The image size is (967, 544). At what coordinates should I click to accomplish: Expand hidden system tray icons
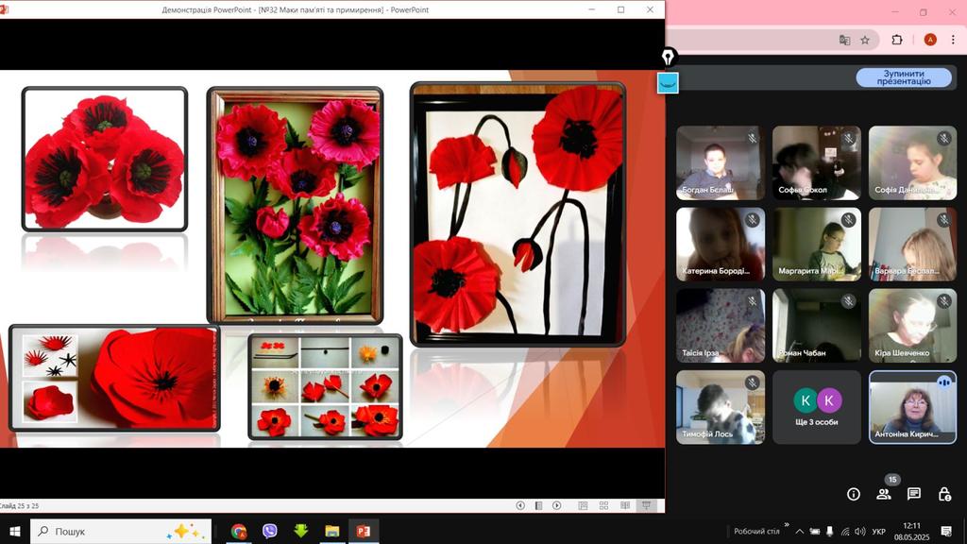(800, 532)
